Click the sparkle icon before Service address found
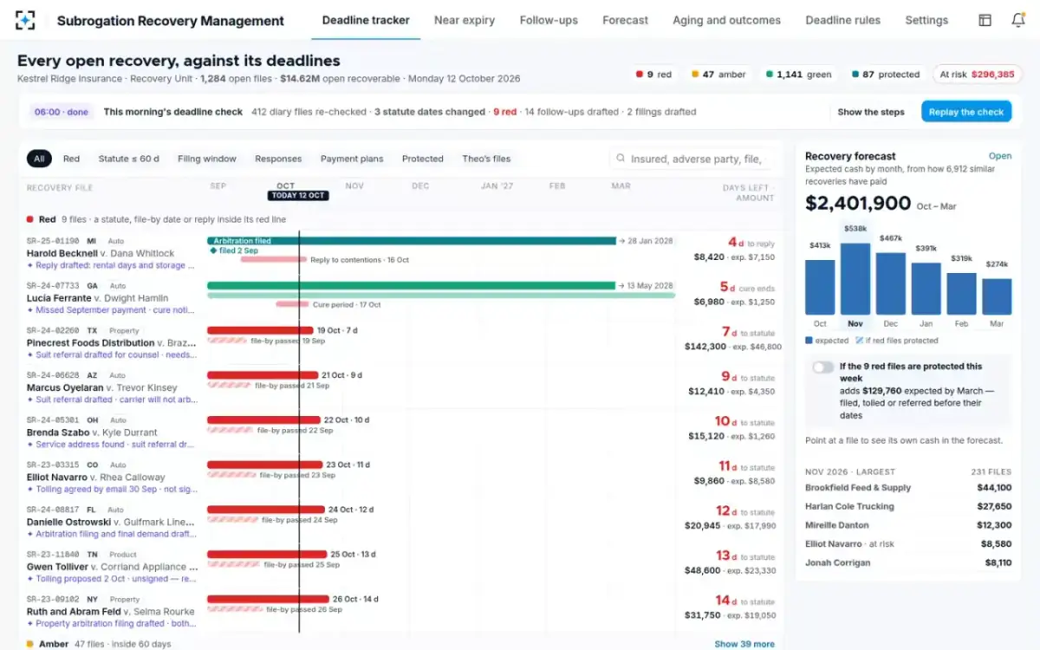This screenshot has width=1040, height=650. click(30, 445)
